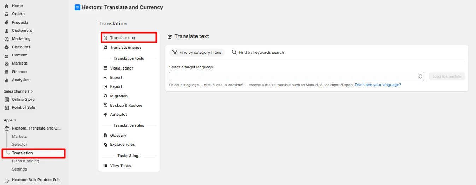
Task: Click the Migration refresh arrows icon
Action: pos(105,96)
